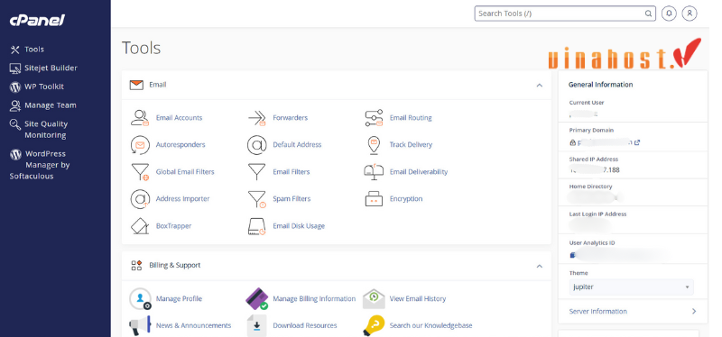Open the Default Address link
Screen dimensions: 722x337
297,145
